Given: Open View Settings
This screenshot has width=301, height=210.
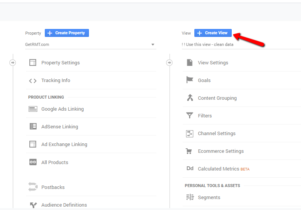Looking at the screenshot, I should (x=213, y=63).
